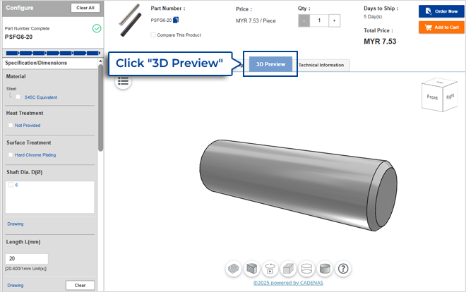Switch to the isometric cube view icon
Screen dimensions: 466x292
coord(289,269)
